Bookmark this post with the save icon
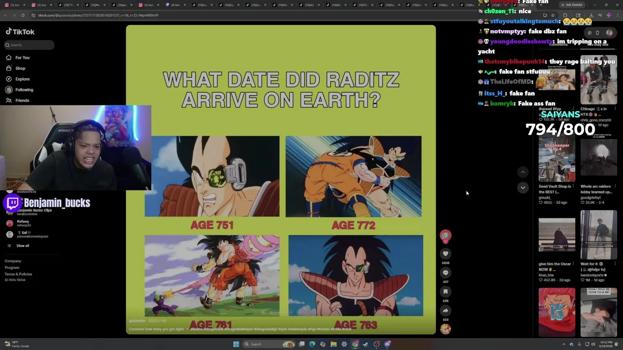This screenshot has height=350, width=623. tap(445, 292)
